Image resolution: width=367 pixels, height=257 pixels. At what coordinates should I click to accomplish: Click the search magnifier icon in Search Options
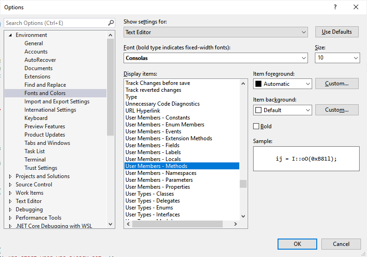click(111, 23)
